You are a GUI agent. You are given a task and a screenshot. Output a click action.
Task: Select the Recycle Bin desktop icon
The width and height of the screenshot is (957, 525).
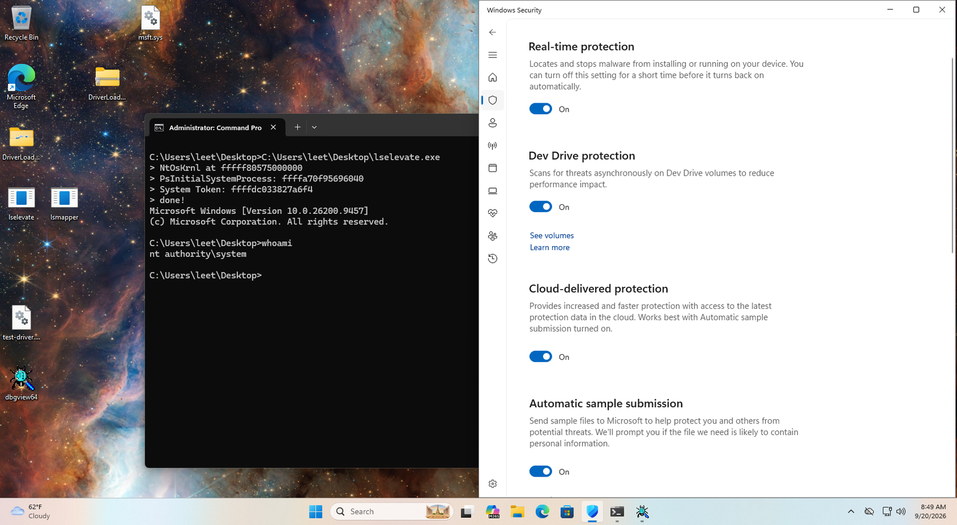coord(22,24)
